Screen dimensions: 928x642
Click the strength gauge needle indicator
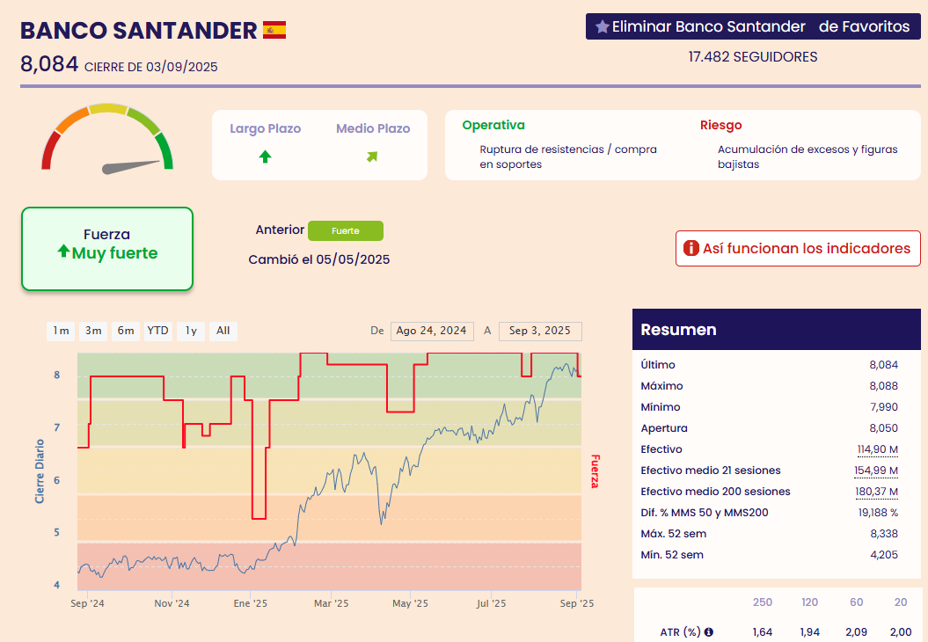[131, 167]
